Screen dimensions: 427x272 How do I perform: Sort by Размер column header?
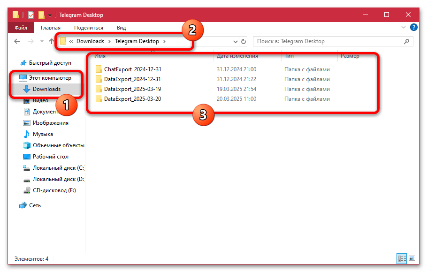pyautogui.click(x=350, y=56)
